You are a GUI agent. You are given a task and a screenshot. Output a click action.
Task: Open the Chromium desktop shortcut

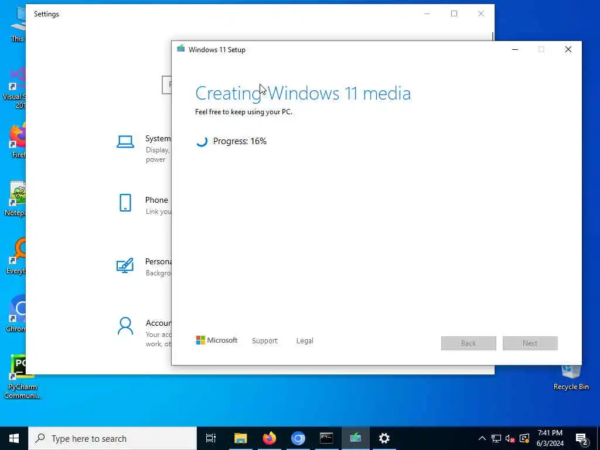click(x=16, y=314)
